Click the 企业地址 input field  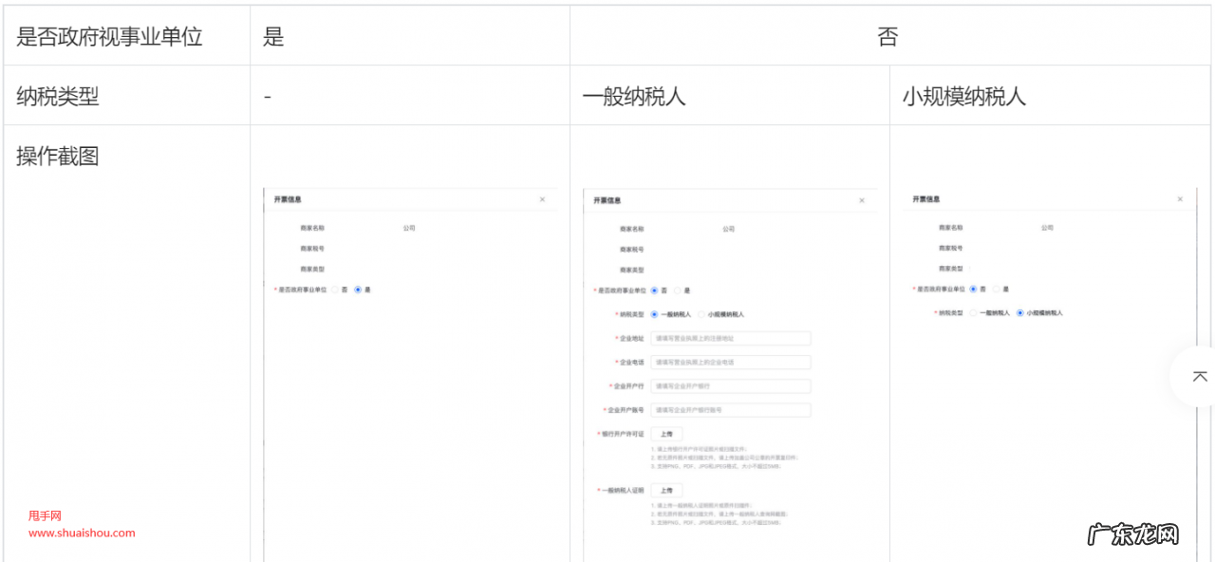click(x=731, y=339)
